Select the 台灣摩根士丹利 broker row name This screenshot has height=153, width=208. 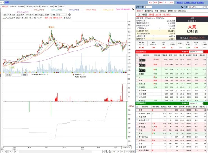pyautogui.click(x=144, y=113)
